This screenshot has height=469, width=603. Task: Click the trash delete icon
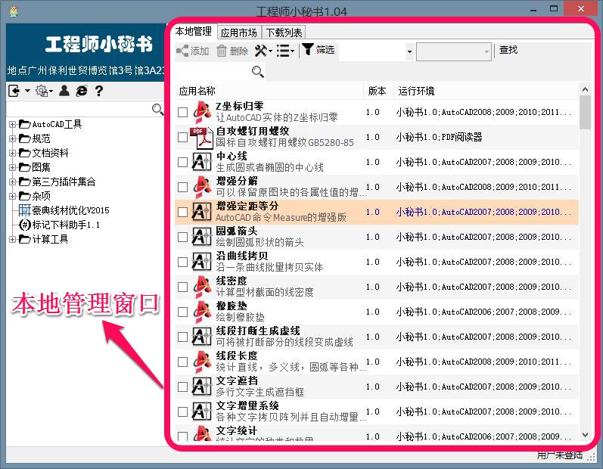click(x=222, y=51)
